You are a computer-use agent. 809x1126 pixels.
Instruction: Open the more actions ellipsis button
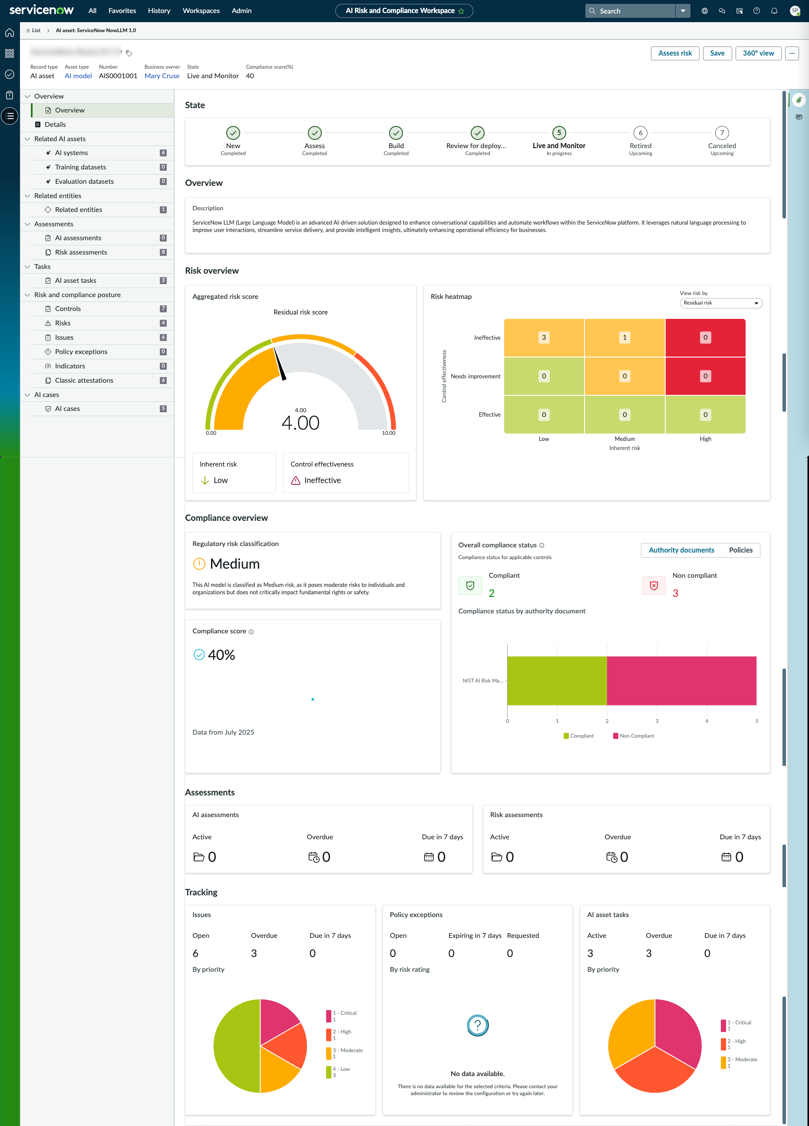(792, 53)
